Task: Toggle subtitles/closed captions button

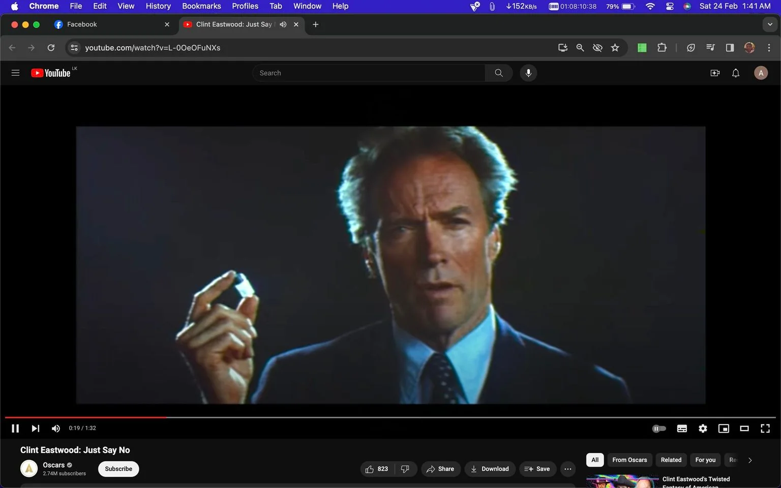Action: [x=682, y=429]
